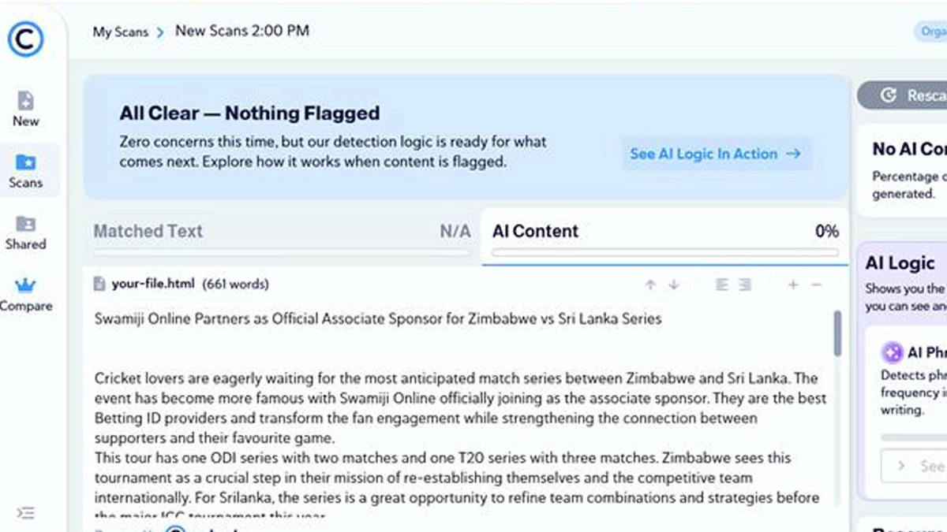Align document text to the left
This screenshot has height=532, width=947.
coord(721,285)
